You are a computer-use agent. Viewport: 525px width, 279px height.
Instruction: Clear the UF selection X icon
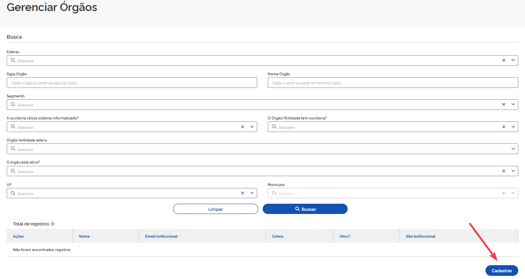point(243,193)
